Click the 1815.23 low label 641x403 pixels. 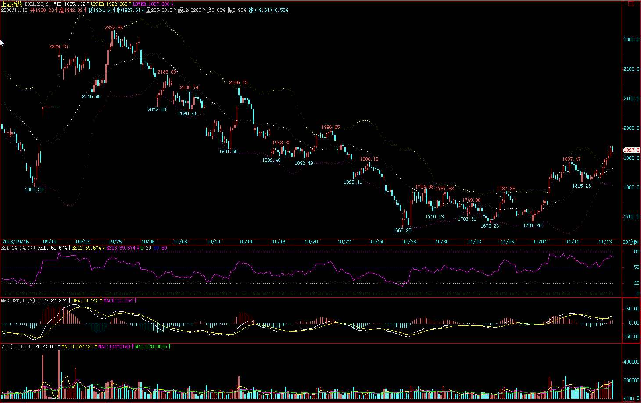581,186
